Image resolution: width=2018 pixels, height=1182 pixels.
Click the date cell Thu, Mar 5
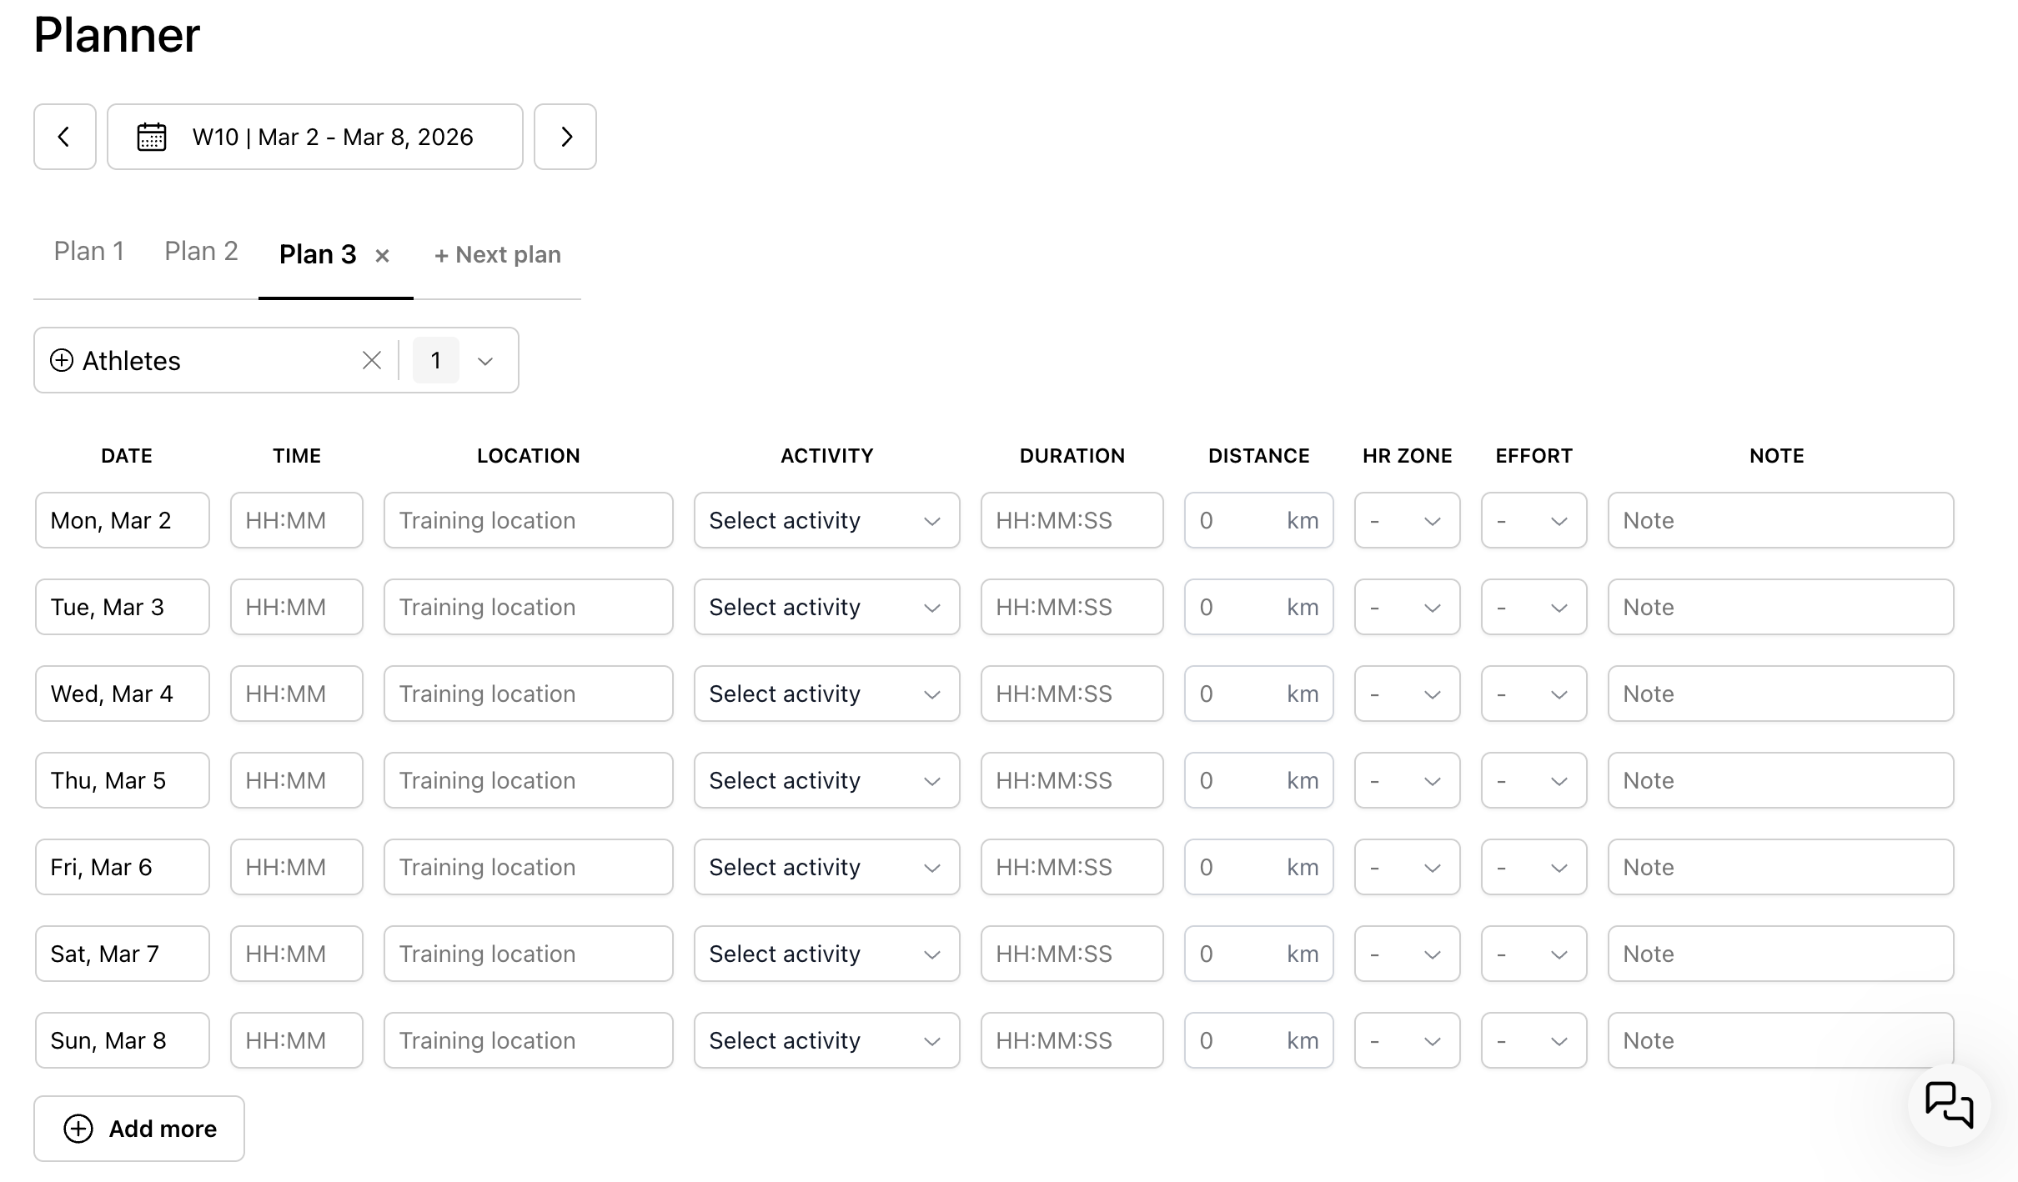click(x=123, y=780)
